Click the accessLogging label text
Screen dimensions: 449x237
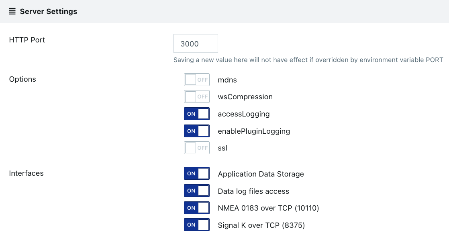tap(244, 114)
